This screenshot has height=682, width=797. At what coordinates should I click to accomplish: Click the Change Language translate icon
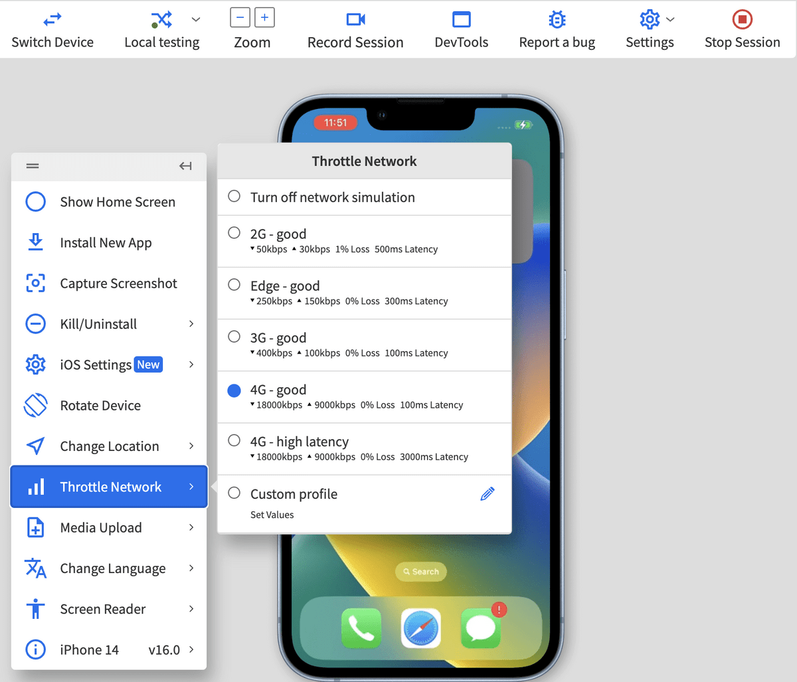coord(35,568)
